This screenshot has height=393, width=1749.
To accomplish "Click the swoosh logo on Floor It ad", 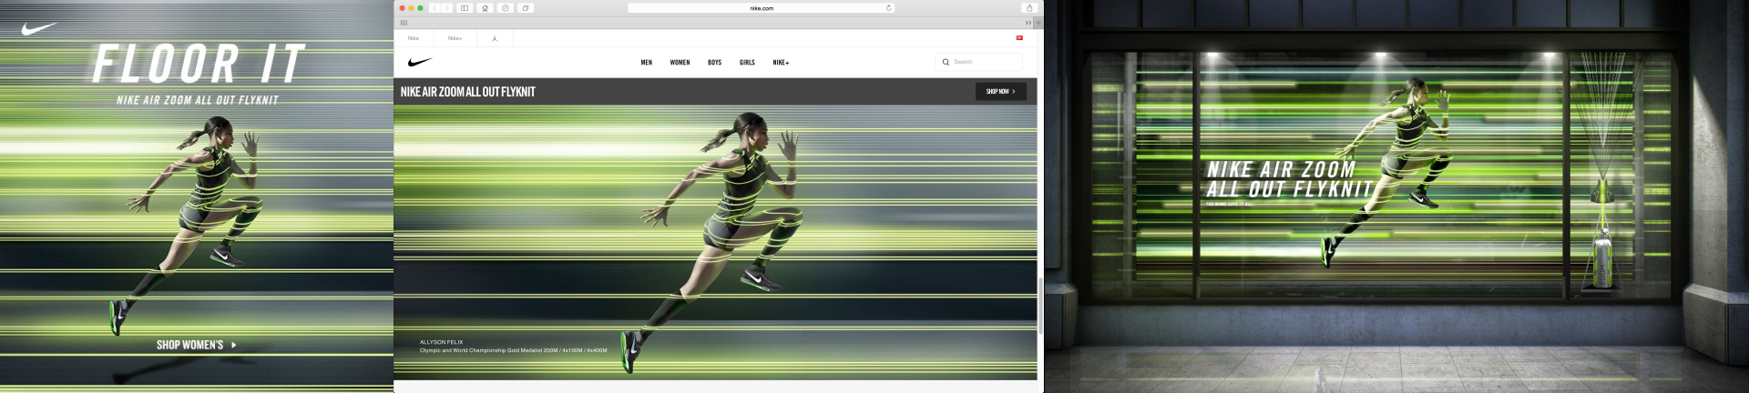I will 39,28.
